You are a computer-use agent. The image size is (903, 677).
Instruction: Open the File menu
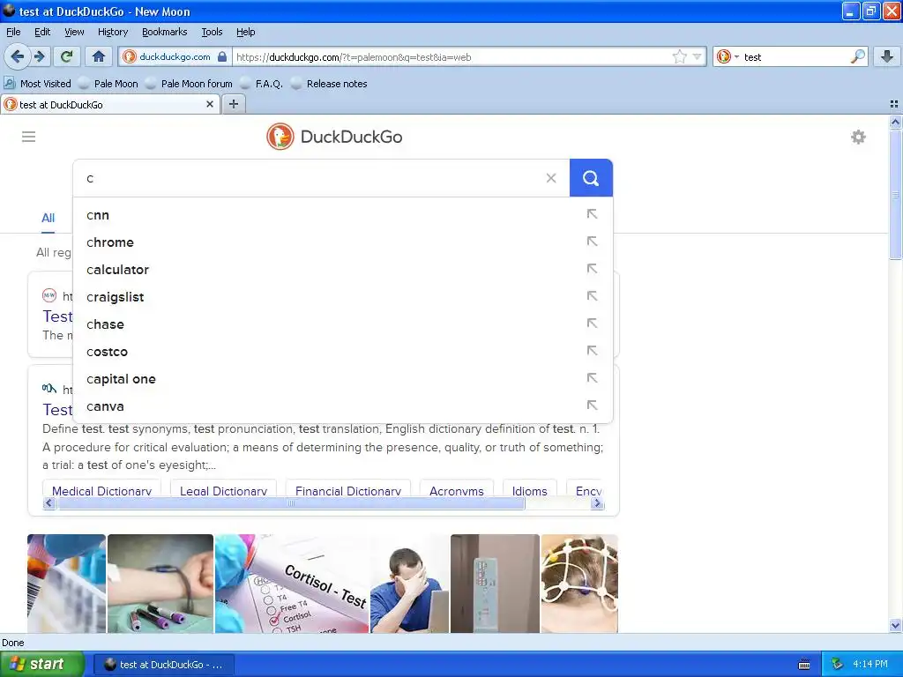pyautogui.click(x=13, y=32)
